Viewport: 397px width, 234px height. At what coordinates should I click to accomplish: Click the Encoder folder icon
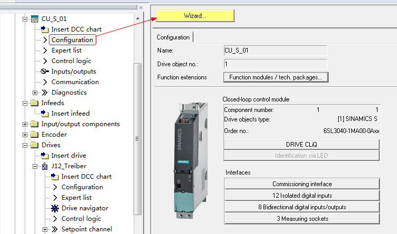pyautogui.click(x=34, y=135)
